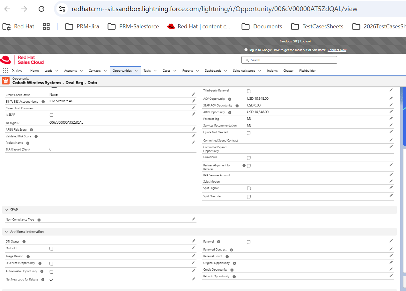Open the Chatter tab
406x291 pixels.
288,71
